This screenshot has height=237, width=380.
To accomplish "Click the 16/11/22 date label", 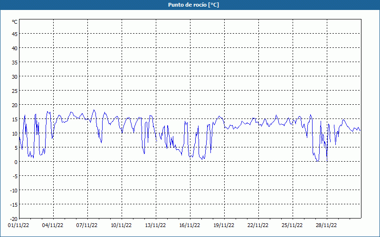I will [190, 226].
